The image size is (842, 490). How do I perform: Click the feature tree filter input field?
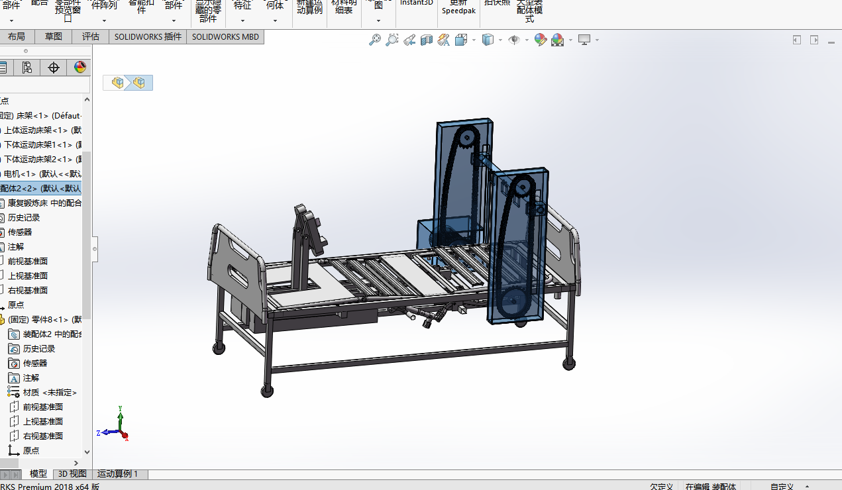coord(44,85)
